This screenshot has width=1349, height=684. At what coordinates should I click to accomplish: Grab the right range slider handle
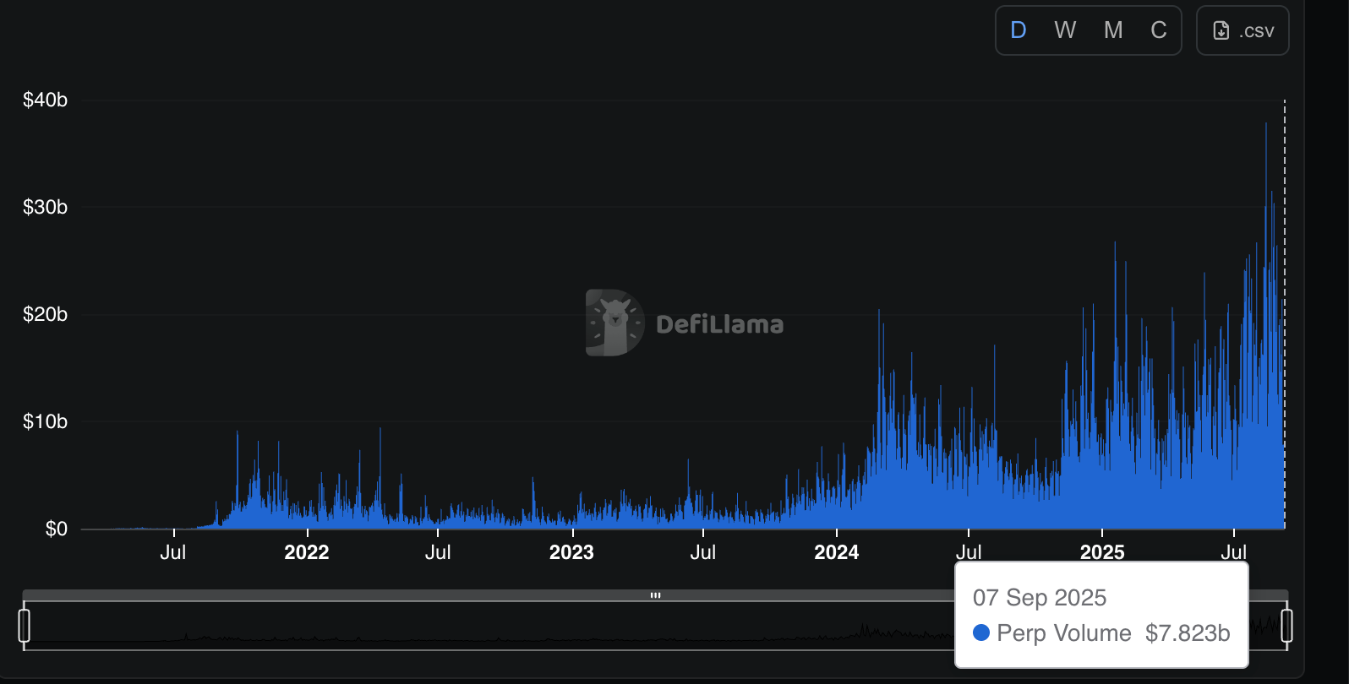click(1286, 626)
